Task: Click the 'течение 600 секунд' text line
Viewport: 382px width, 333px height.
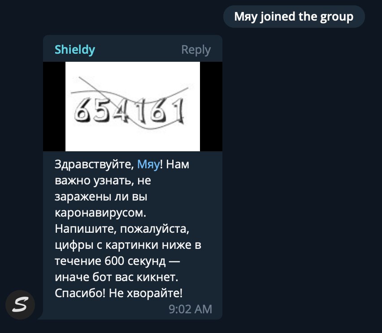Action: tap(110, 261)
